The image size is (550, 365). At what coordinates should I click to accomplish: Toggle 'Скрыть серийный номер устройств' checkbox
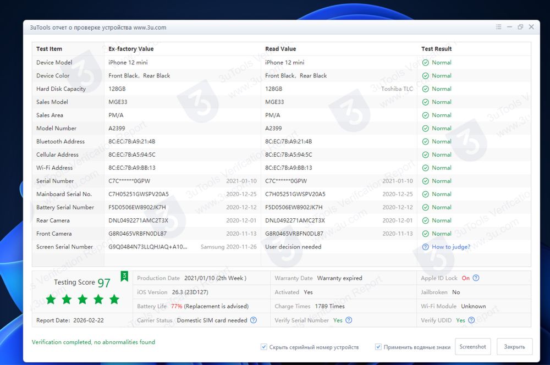click(264, 347)
